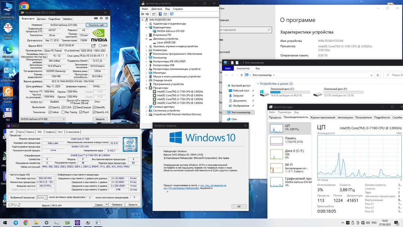Screen dimensions: 403x227
Task: Open the license agreement link in winver
Action: tap(195, 187)
